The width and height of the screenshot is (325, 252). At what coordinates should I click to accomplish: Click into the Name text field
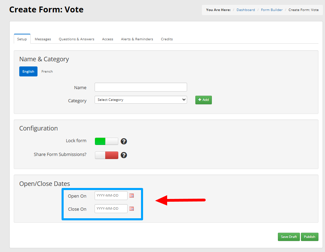(141, 87)
